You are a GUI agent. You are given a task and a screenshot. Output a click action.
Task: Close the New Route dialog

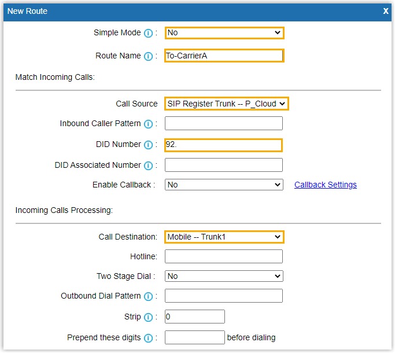pos(386,11)
